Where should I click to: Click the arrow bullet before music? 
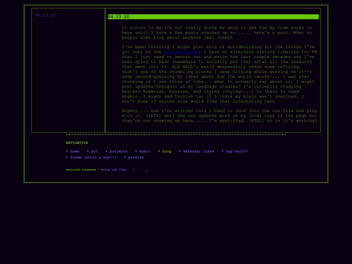point(136,151)
